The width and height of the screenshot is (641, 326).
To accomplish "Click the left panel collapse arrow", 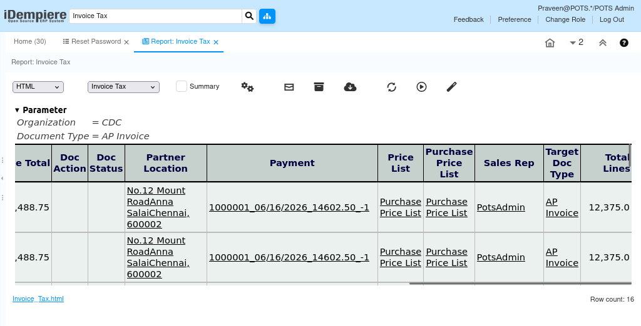I will click(3, 178).
